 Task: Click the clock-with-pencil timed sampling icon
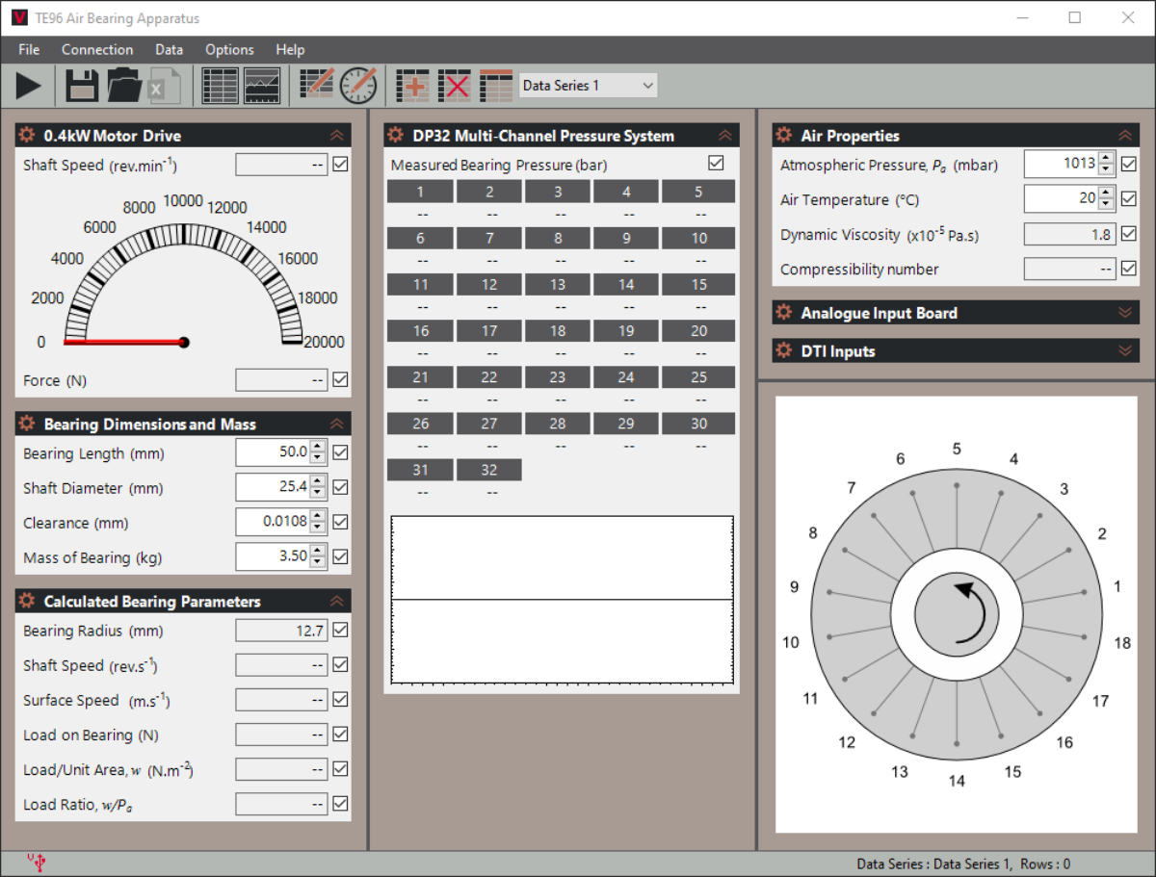tap(359, 85)
